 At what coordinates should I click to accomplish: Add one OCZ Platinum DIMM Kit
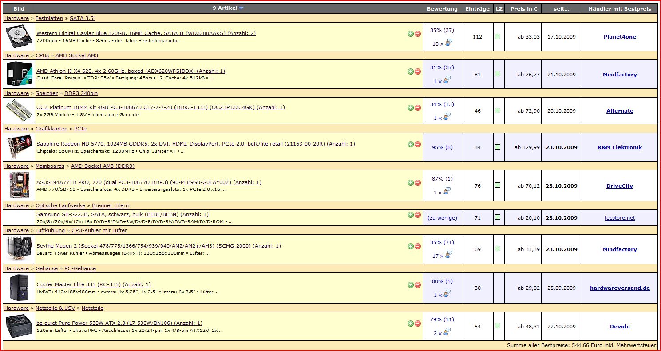[x=411, y=108]
